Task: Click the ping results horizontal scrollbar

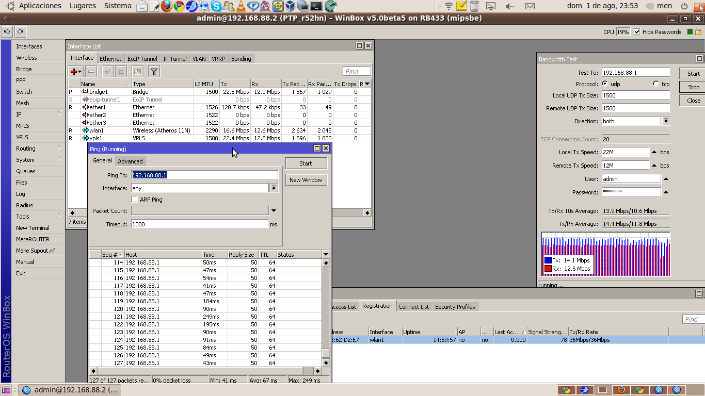Action: [205, 371]
